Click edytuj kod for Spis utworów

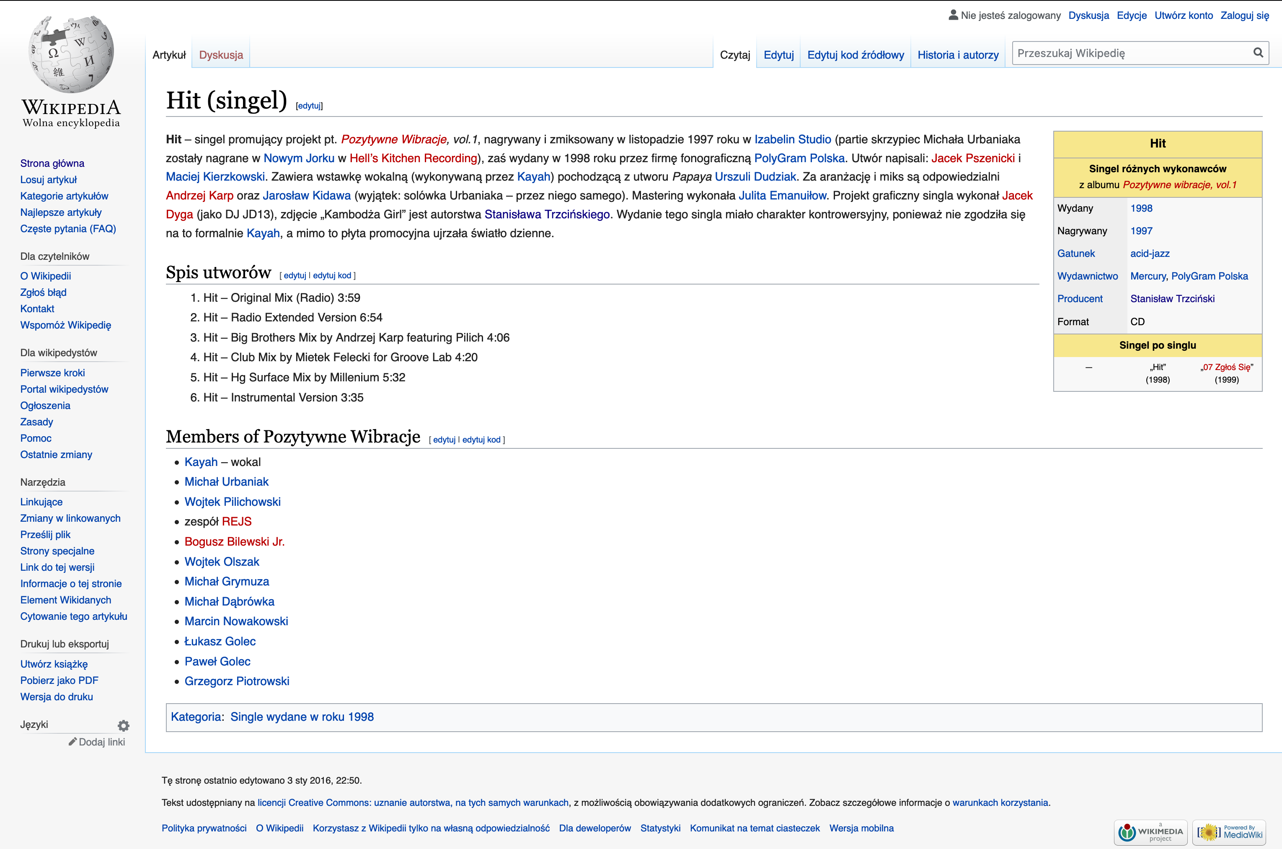332,275
